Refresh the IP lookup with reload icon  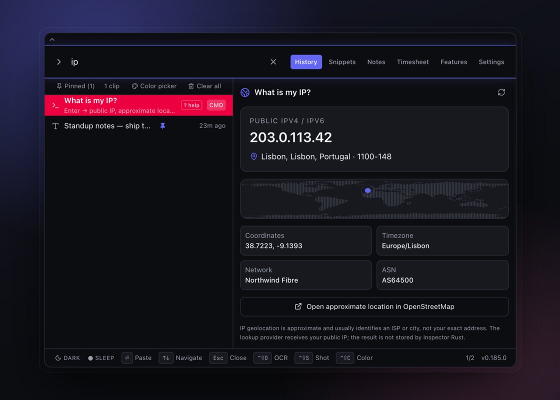(x=501, y=92)
